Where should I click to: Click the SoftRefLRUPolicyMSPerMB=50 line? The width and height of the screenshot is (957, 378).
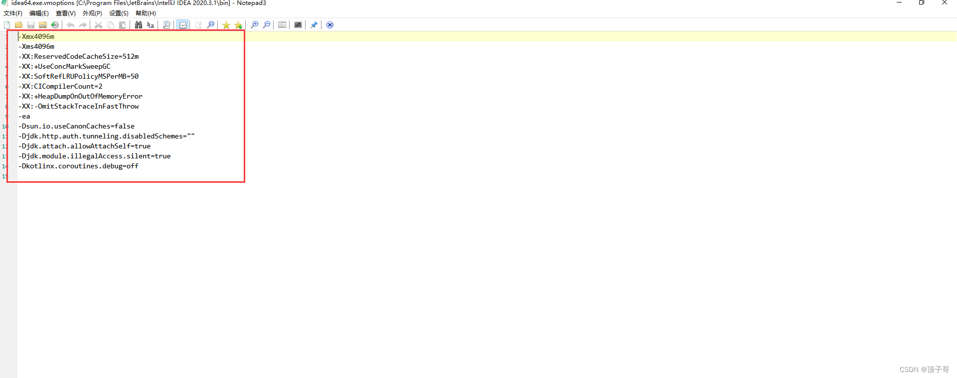(x=79, y=76)
